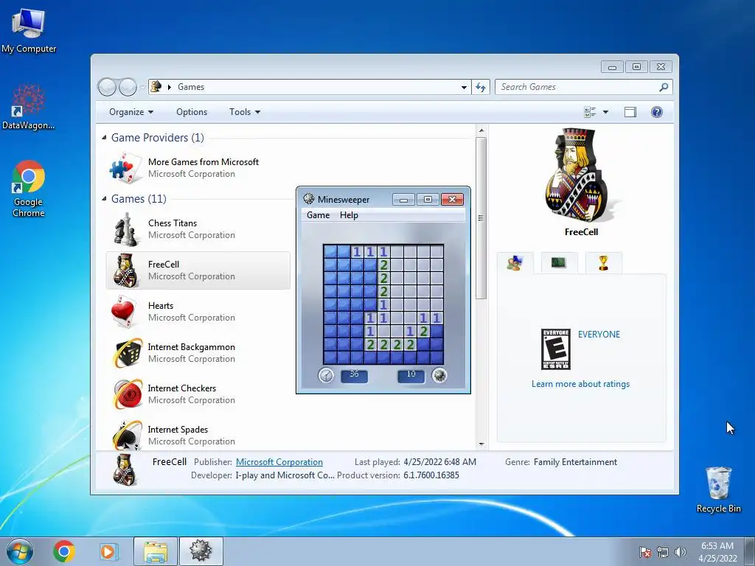Image resolution: width=755 pixels, height=566 pixels.
Task: Open the Minesweeper Help menu
Action: pyautogui.click(x=349, y=215)
